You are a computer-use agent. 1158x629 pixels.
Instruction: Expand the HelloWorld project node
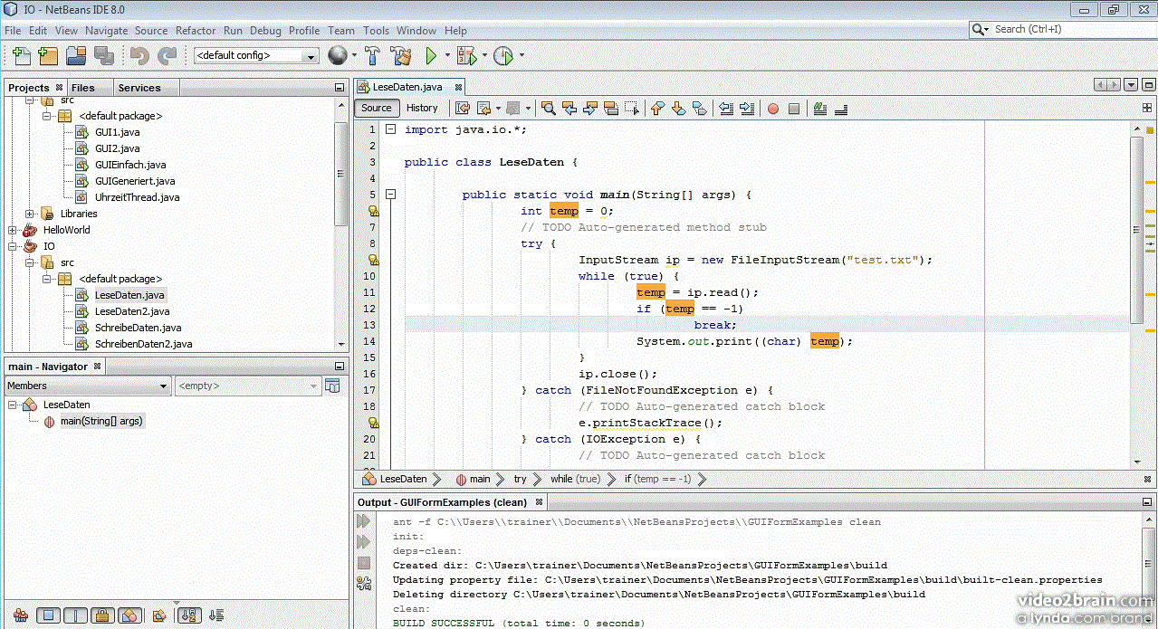[x=14, y=230]
